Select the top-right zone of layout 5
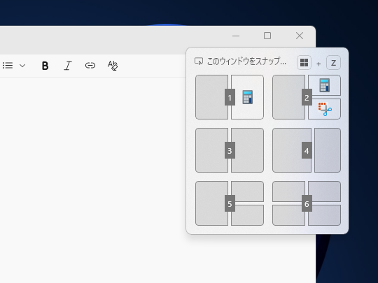This screenshot has width=378, height=283. (x=248, y=191)
